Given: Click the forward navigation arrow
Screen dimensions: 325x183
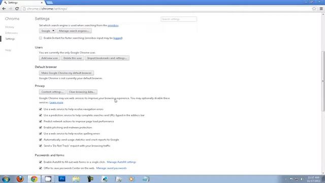Looking at the screenshot, I should pyautogui.click(x=10, y=9).
